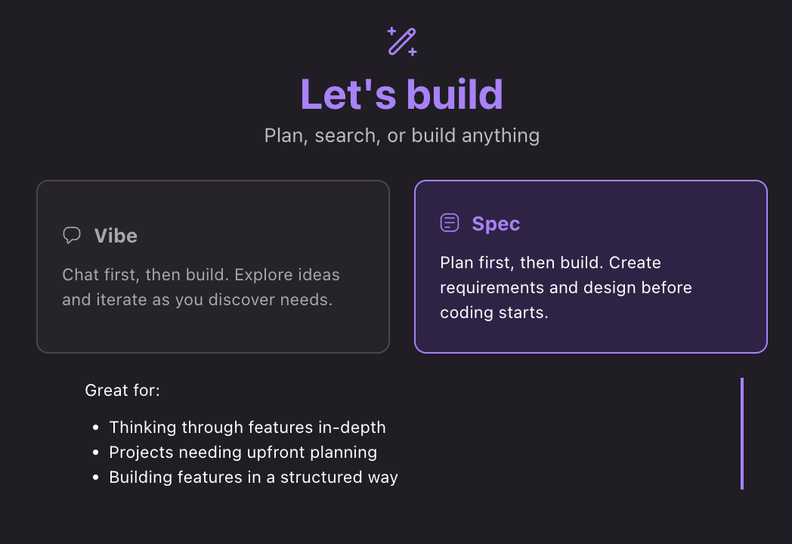The height and width of the screenshot is (544, 792).
Task: Click the "Let's build" heading
Action: [401, 94]
